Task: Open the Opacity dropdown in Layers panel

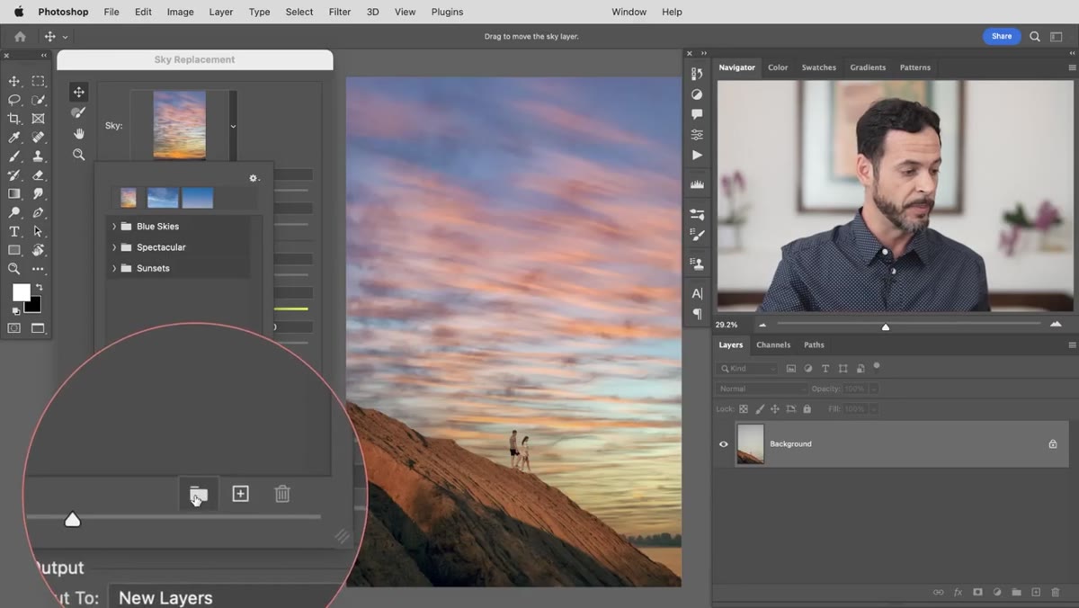Action: [873, 389]
